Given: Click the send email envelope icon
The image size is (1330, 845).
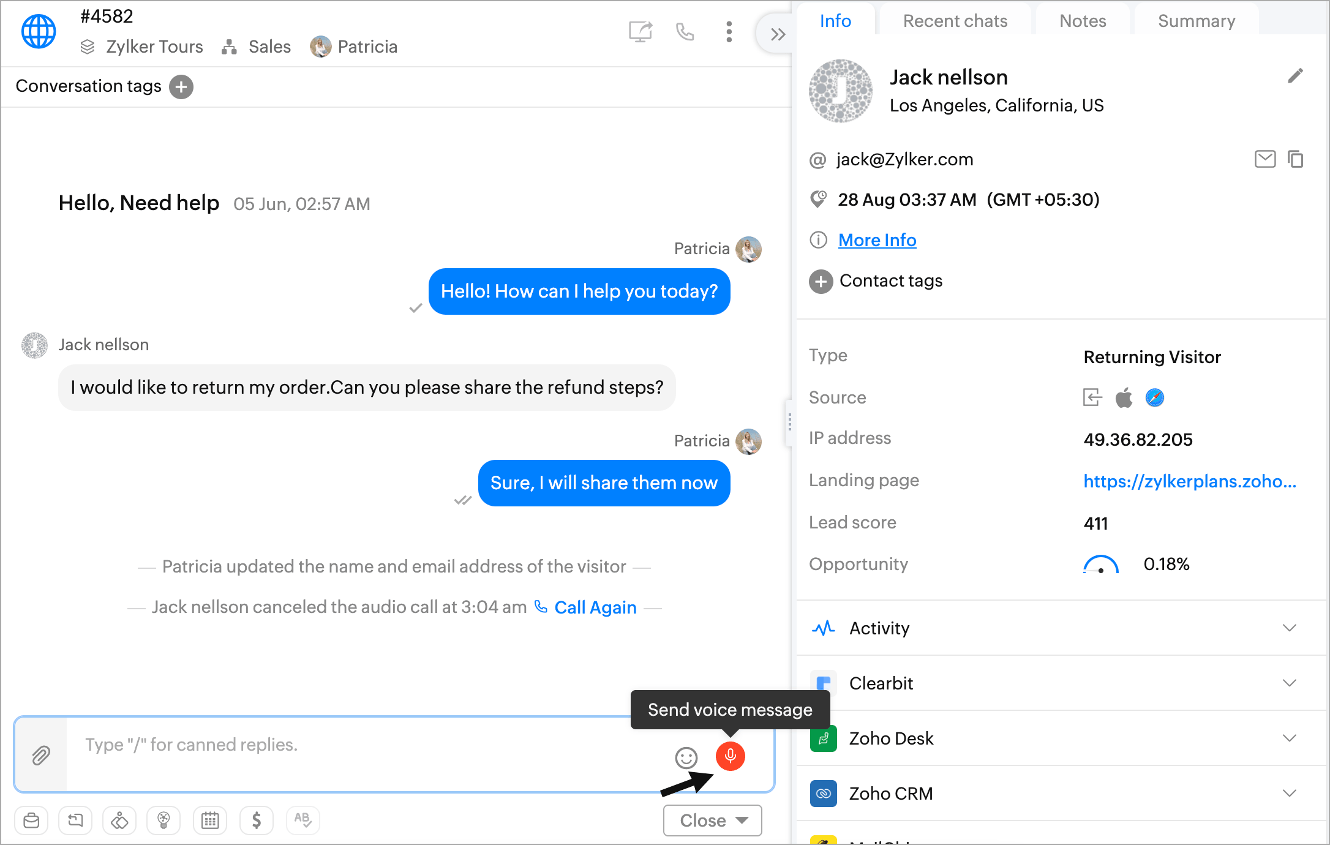Looking at the screenshot, I should point(1264,159).
